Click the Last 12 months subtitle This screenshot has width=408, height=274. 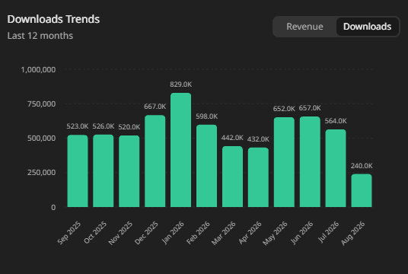[x=40, y=36]
